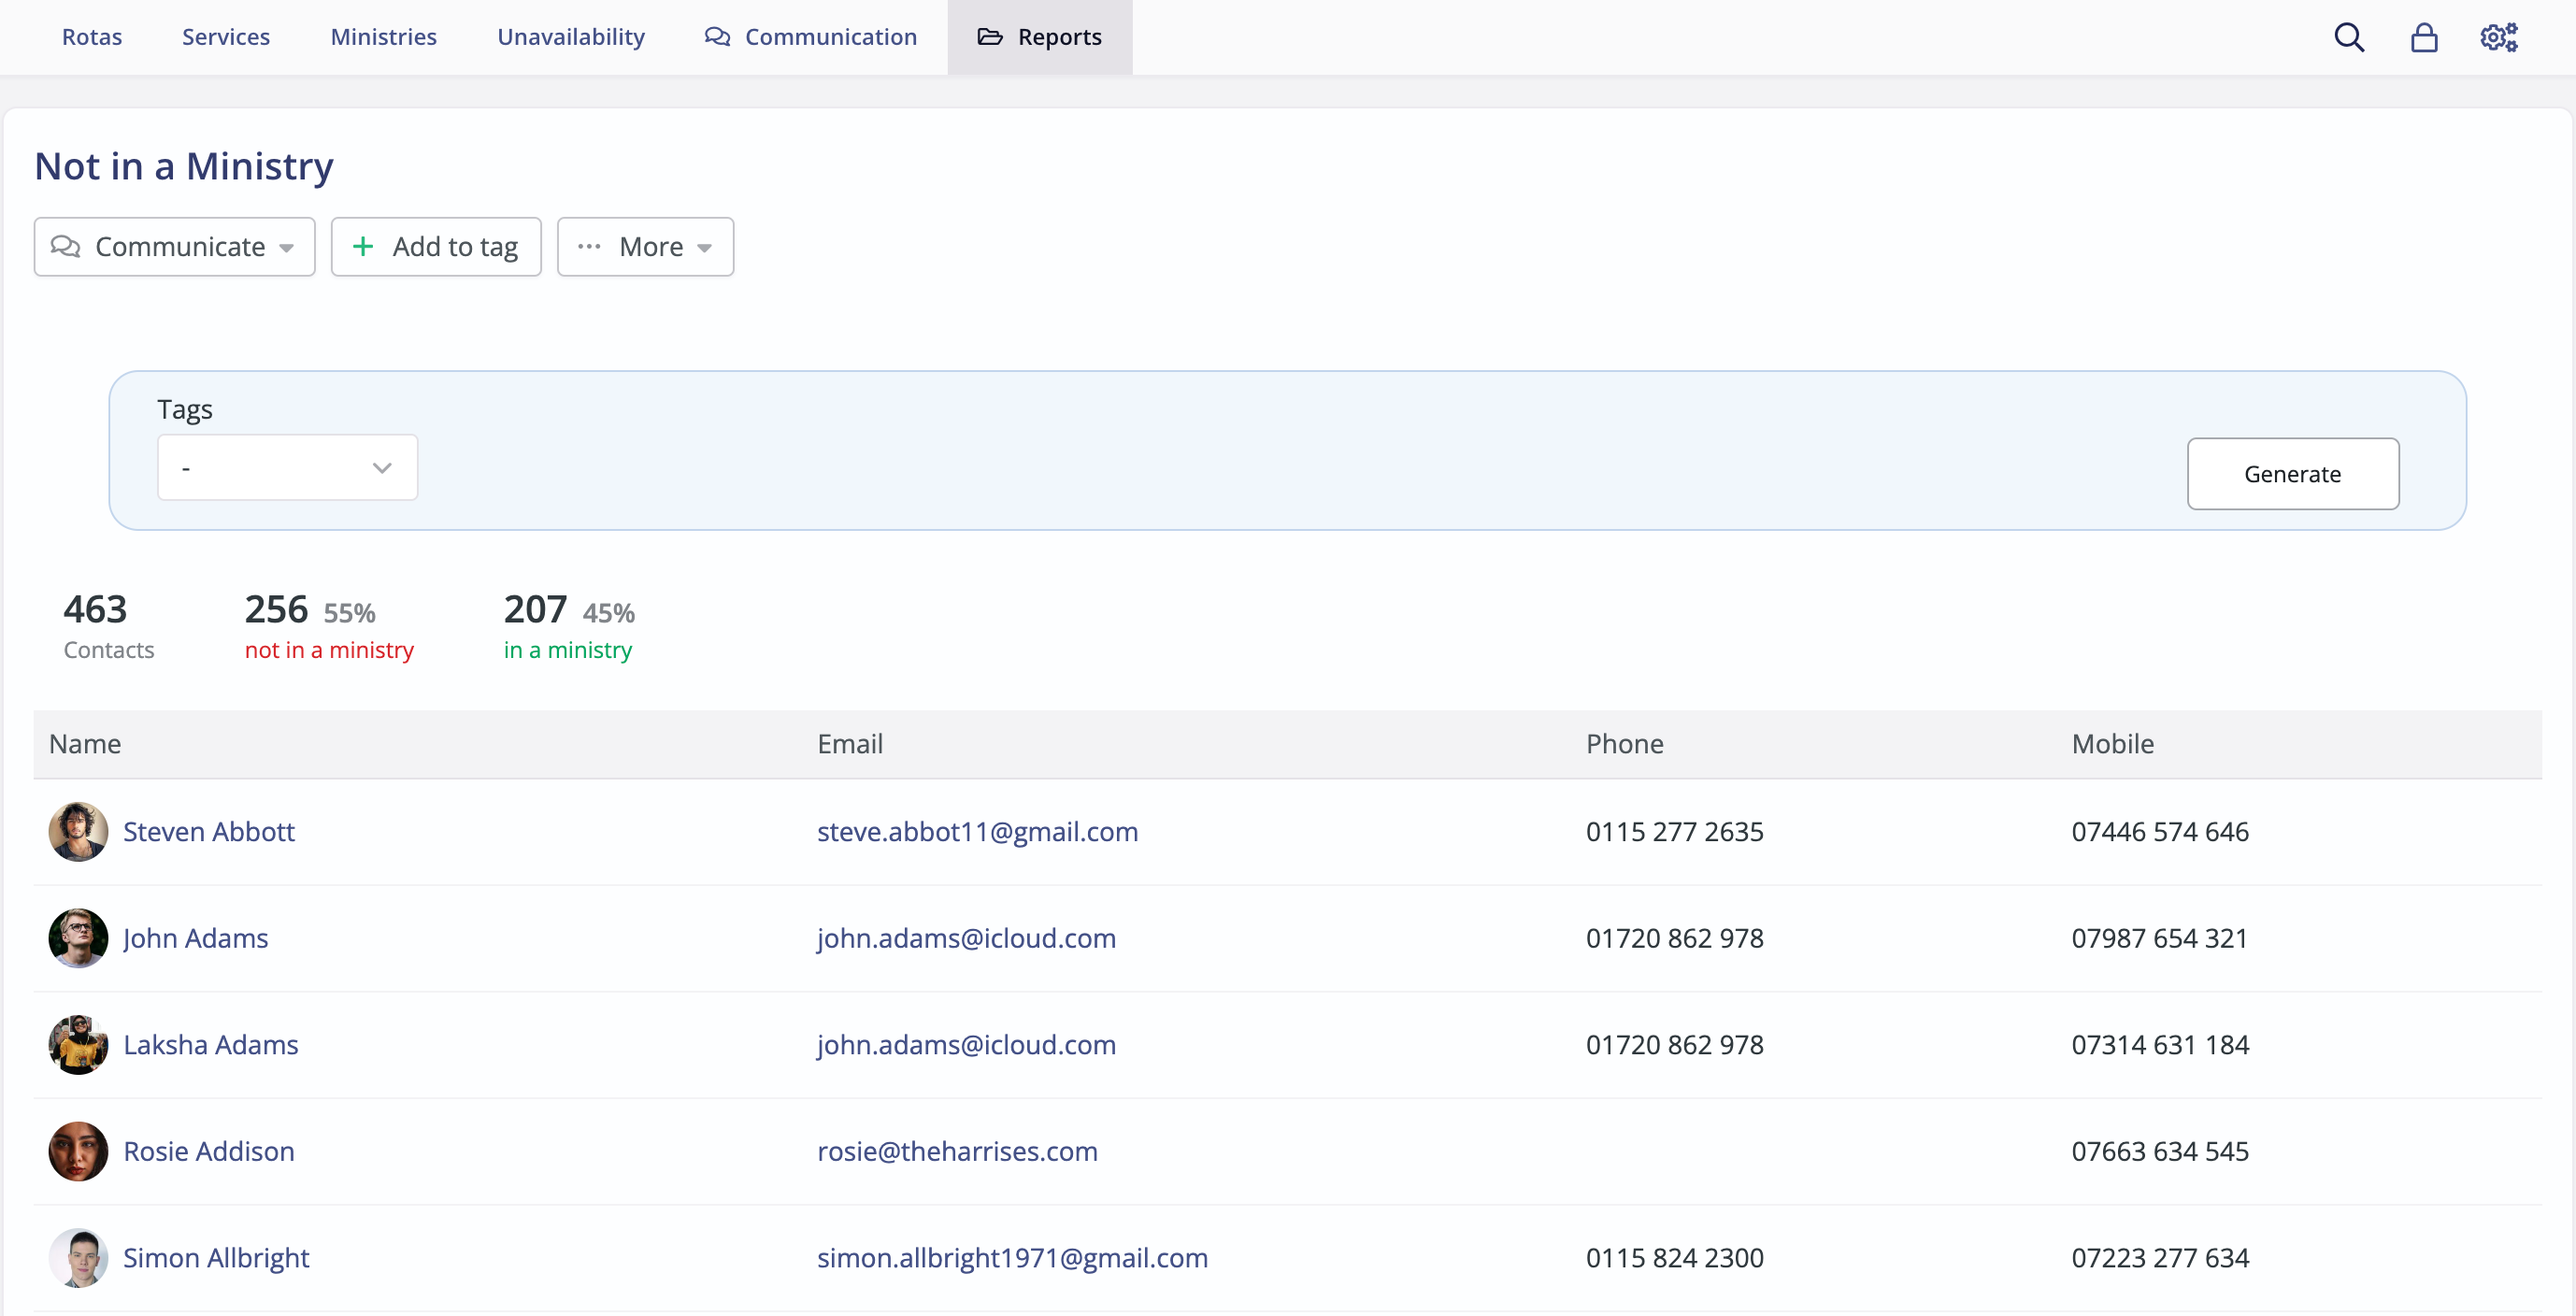Open the Ministries navigation tab
The width and height of the screenshot is (2576, 1316).
383,37
